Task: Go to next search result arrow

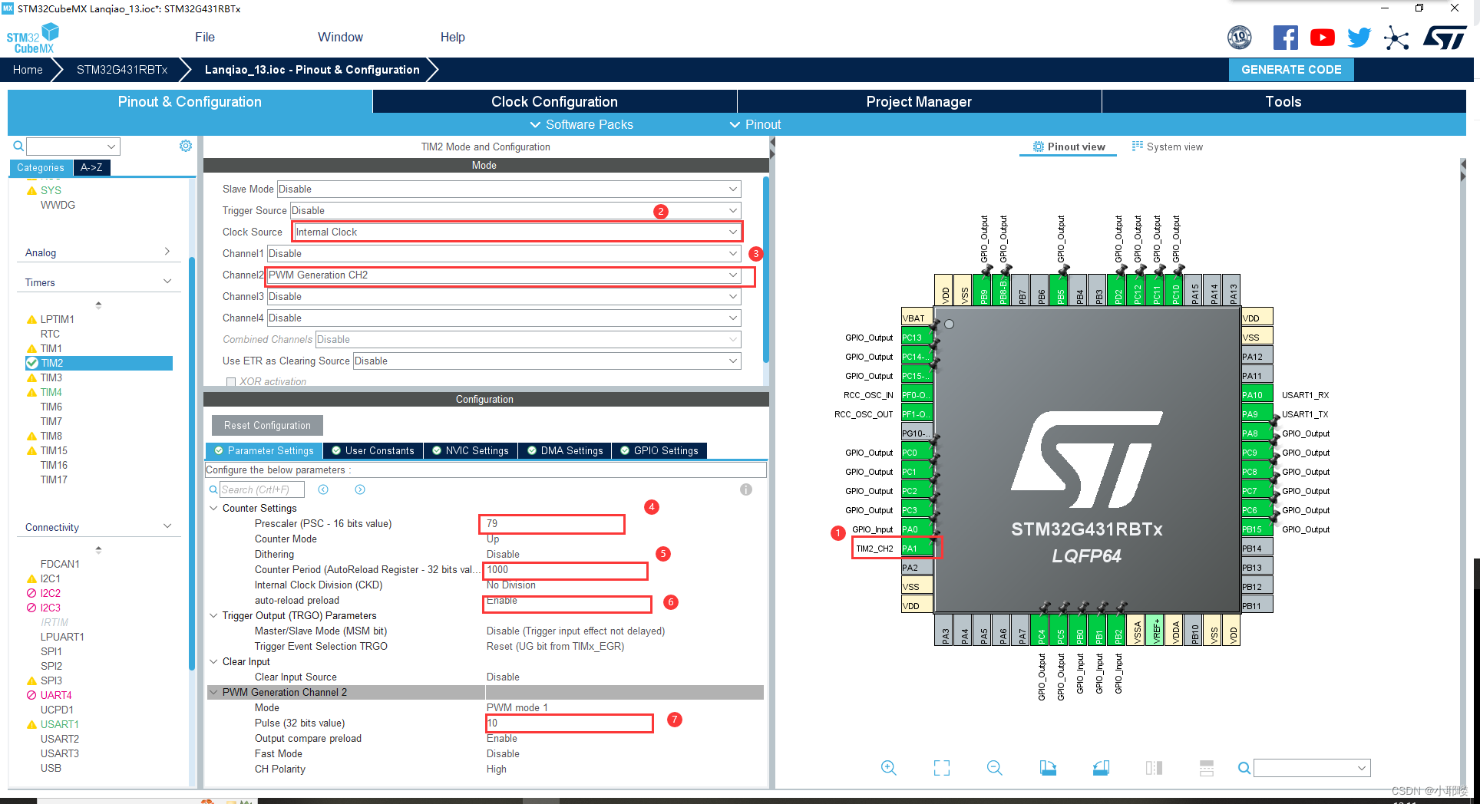Action: coord(360,489)
